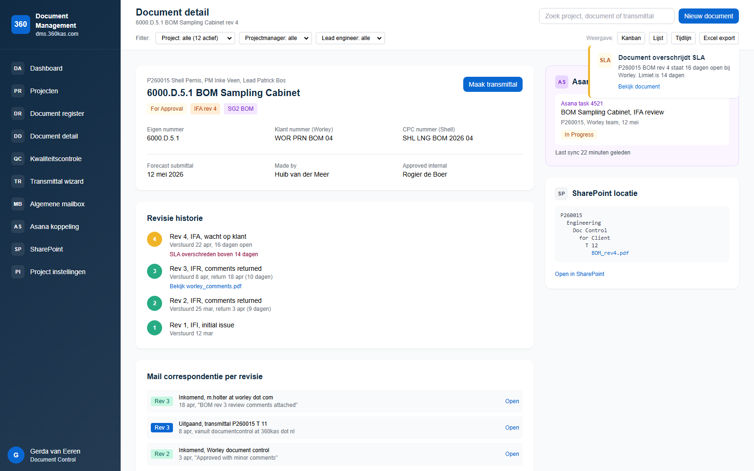This screenshot has height=471, width=754.
Task: Click the SG2 BOM tag
Action: [x=241, y=109]
